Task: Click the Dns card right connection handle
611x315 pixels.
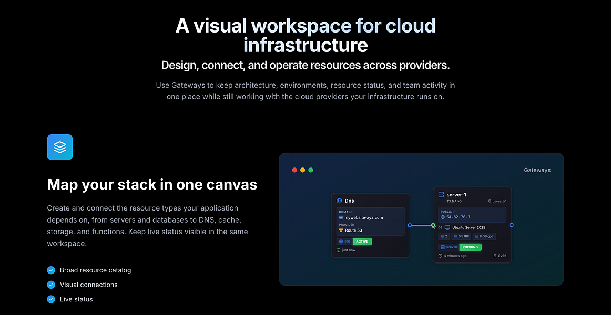Action: 410,225
